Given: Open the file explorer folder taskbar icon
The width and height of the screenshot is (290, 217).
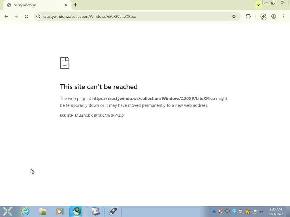Looking at the screenshot, I should [x=43, y=211].
